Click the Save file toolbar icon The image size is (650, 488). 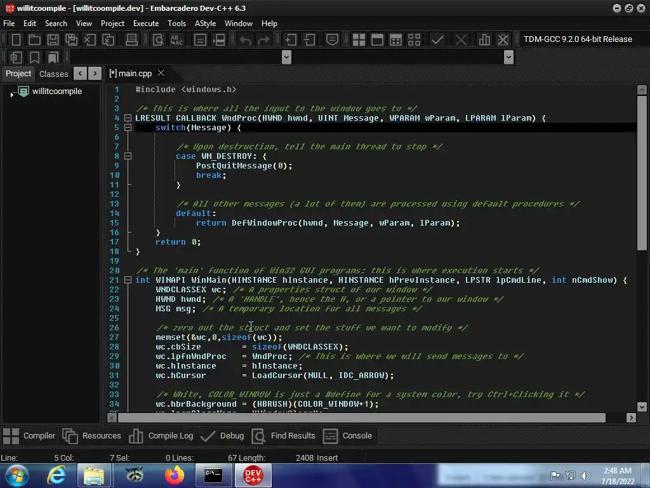[x=53, y=39]
